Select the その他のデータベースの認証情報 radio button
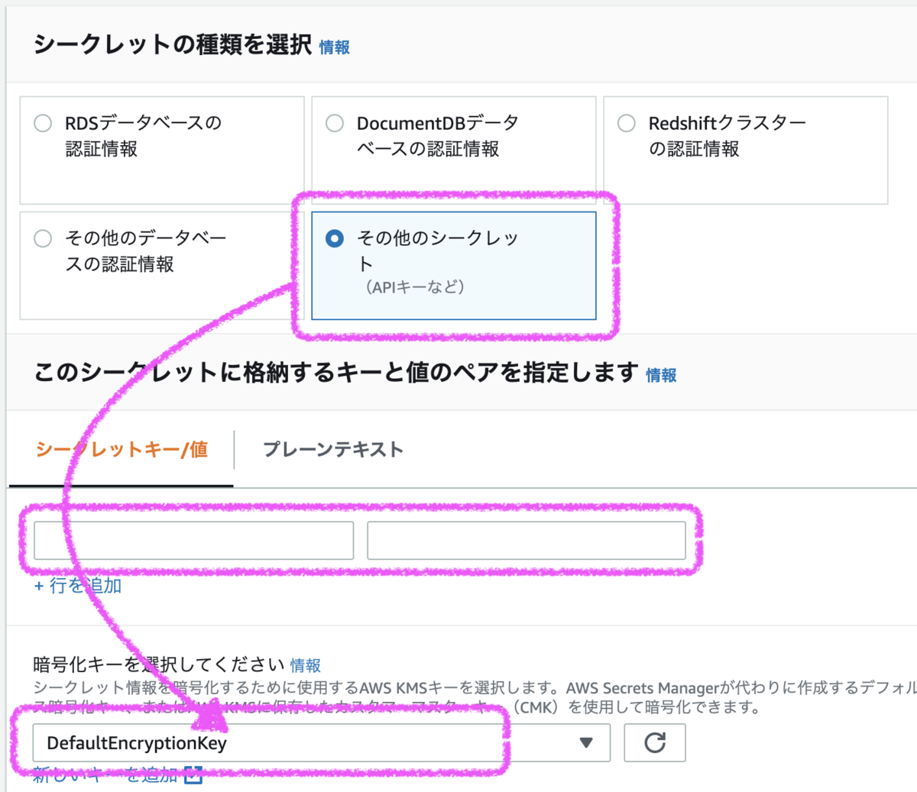917x792 pixels. coord(42,238)
